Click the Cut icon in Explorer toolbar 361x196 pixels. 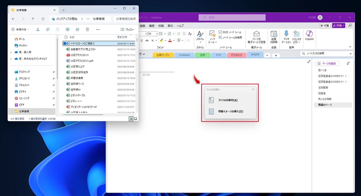point(38,30)
